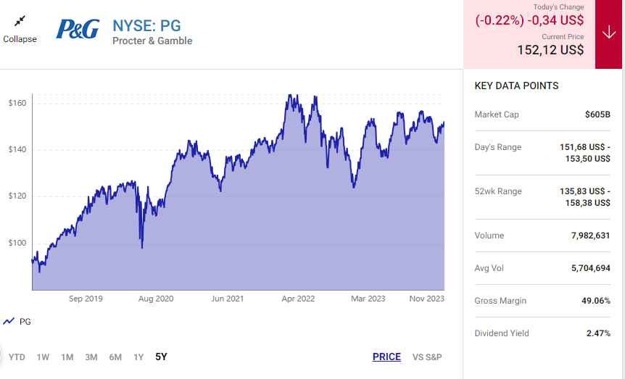
Task: Switch chart to 3M range
Action: [91, 357]
